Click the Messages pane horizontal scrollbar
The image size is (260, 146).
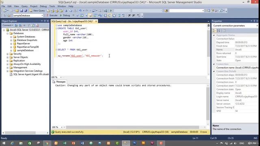(x=132, y=127)
